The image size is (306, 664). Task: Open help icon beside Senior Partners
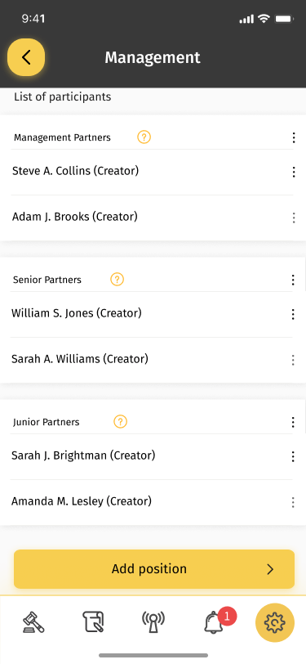pos(117,280)
